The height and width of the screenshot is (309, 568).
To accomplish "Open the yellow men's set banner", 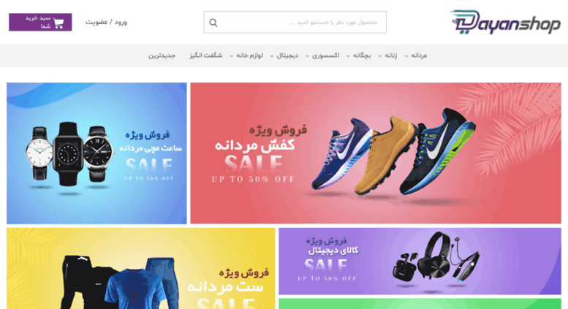I will coord(141,268).
